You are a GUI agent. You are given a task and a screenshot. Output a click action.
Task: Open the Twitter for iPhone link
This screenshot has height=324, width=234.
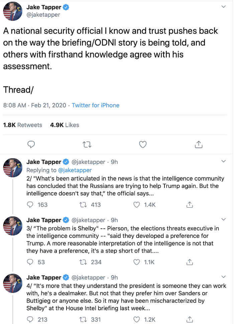pos(95,105)
